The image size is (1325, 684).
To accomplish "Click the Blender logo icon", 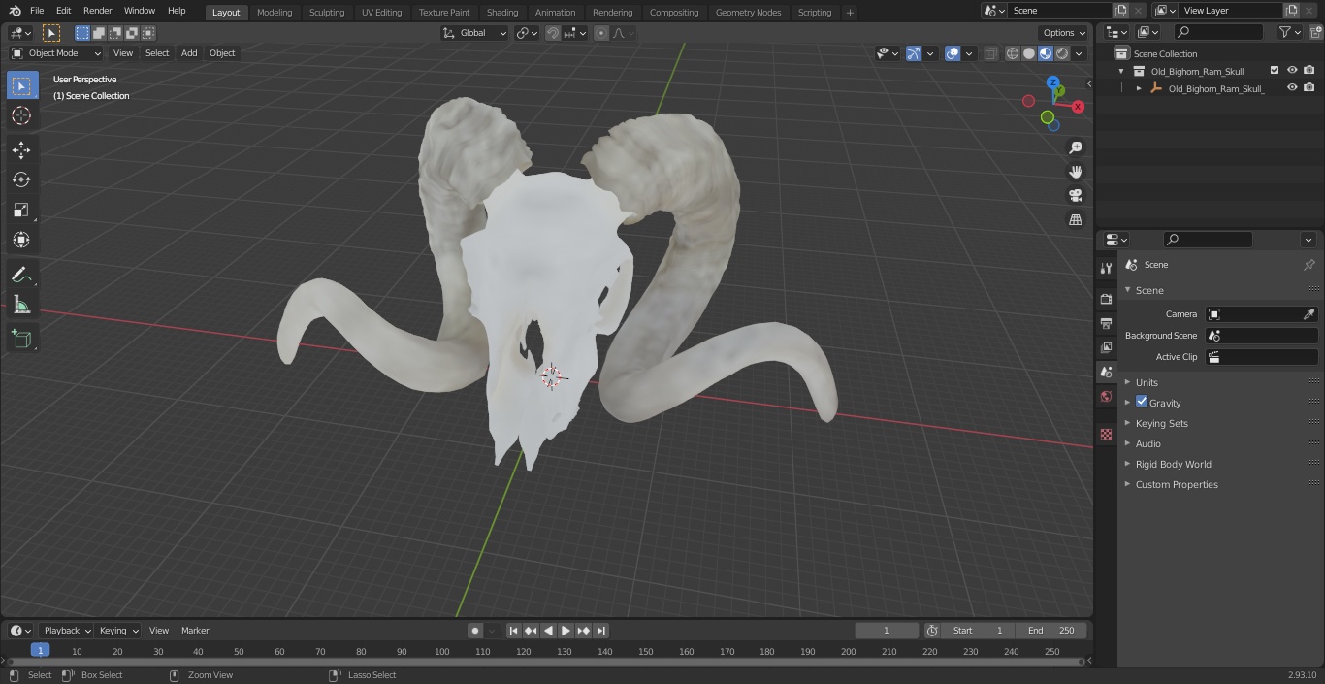I will [x=14, y=11].
